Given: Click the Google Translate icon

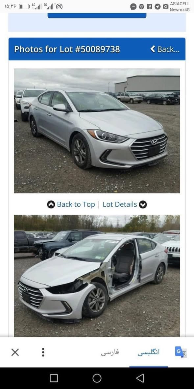Looking at the screenshot, I should (x=181, y=352).
